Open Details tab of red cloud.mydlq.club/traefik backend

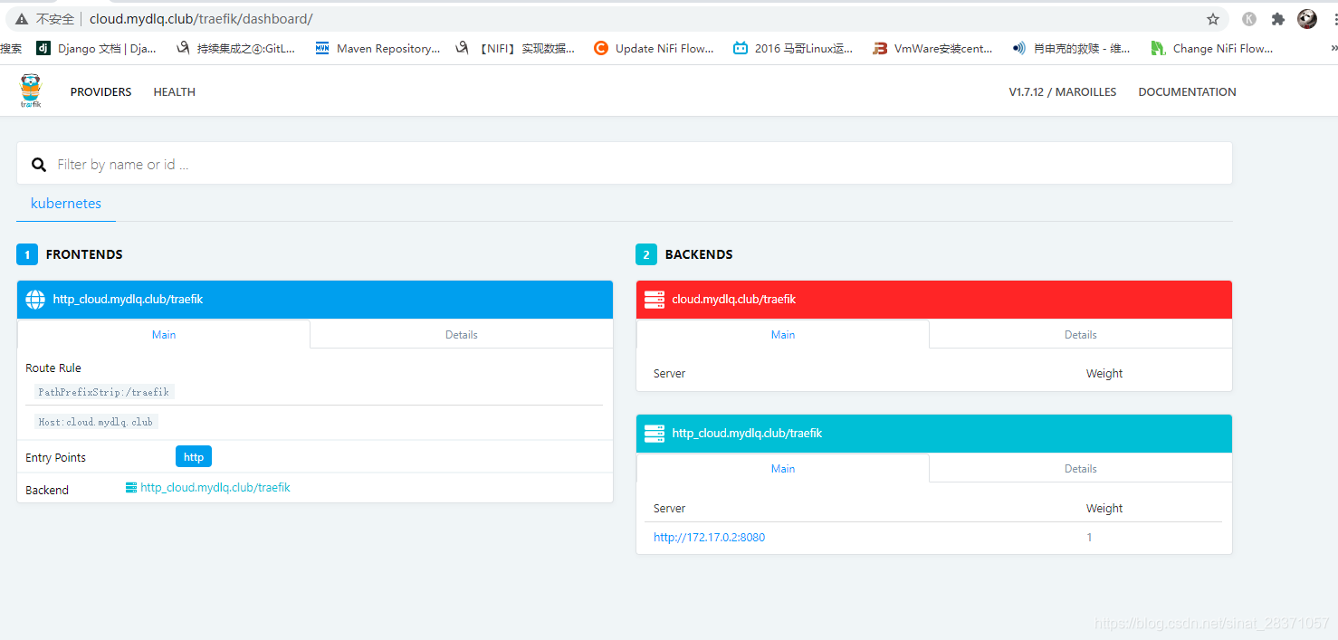[x=1081, y=334]
